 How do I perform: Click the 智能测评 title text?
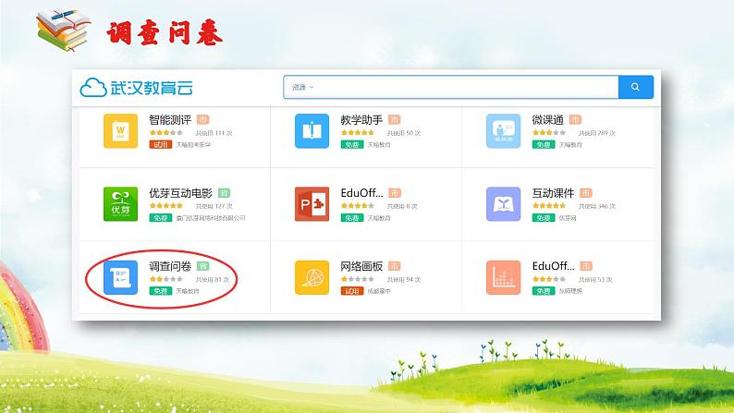[x=170, y=120]
